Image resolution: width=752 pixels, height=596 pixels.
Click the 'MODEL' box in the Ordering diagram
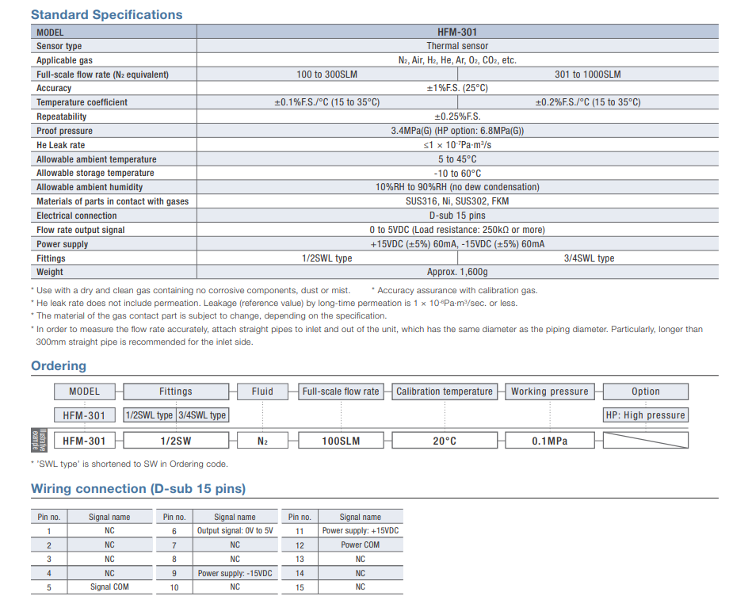tap(85, 392)
